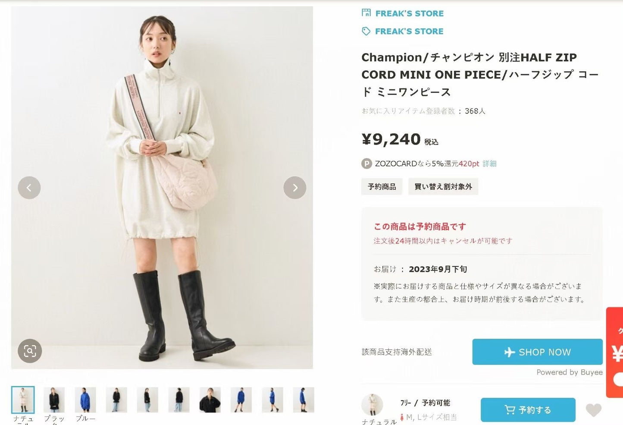Screen dimensions: 623x425
Task: Click the red floating coupon banner
Action: pyautogui.click(x=615, y=352)
